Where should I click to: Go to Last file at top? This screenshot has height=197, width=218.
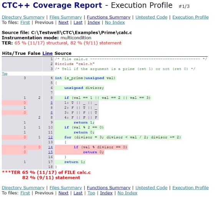click(x=78, y=23)
